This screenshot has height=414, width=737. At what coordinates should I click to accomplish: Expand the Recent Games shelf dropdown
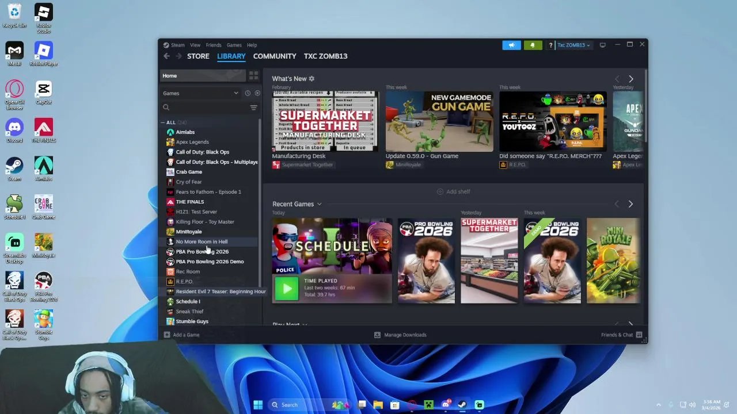coord(319,204)
